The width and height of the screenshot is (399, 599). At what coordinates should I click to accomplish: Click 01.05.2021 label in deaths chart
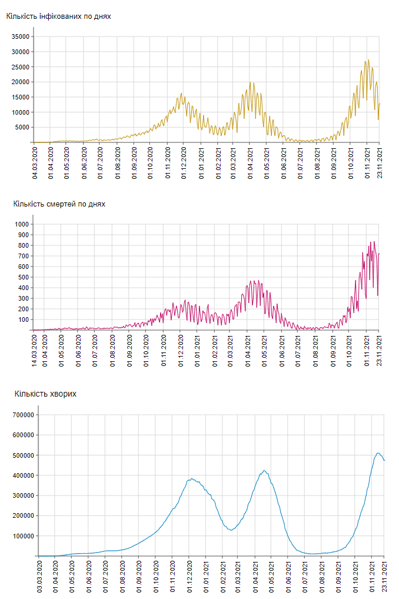tap(264, 351)
